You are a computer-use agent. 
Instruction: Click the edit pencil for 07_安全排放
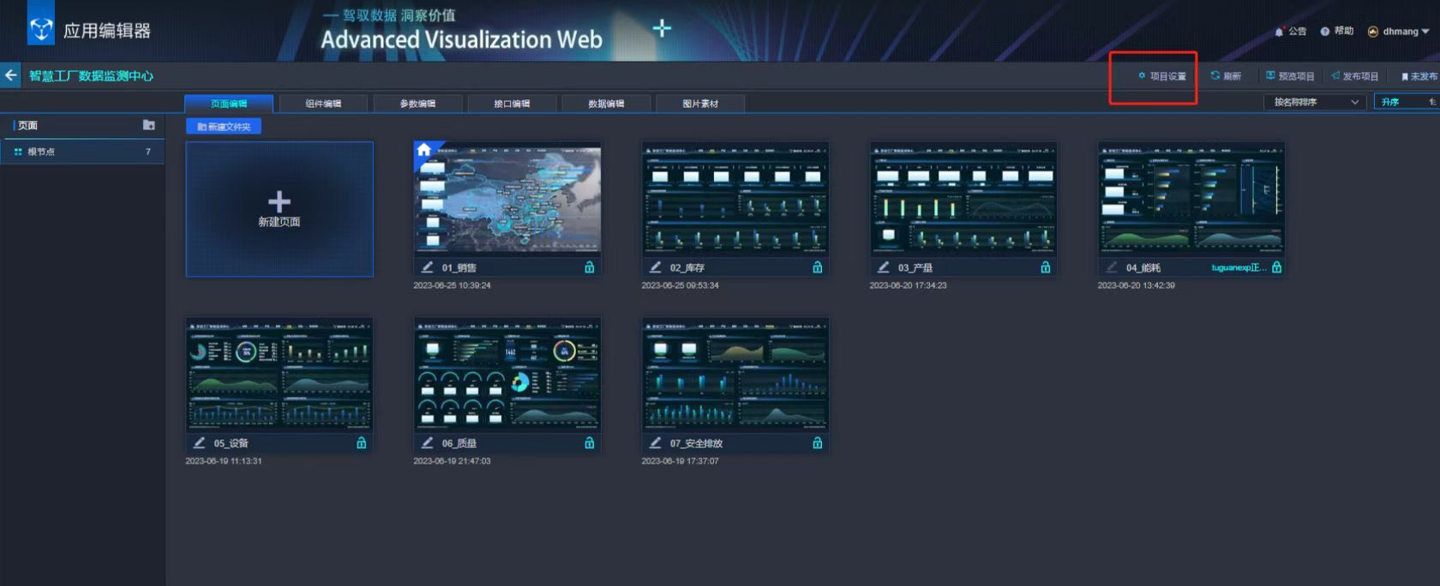655,443
